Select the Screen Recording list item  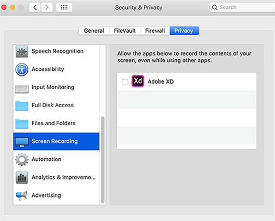(56, 141)
